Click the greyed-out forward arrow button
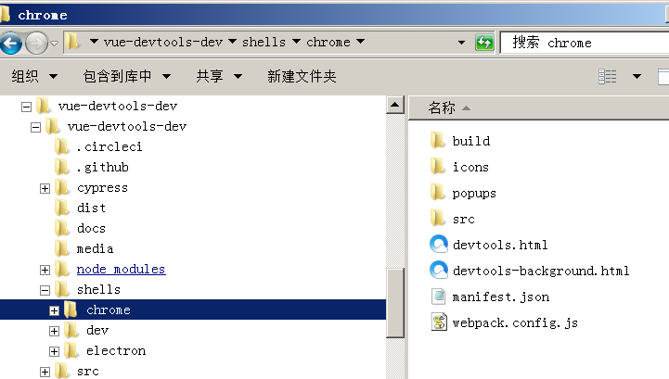Screen dimensions: 669x379 [x=36, y=43]
